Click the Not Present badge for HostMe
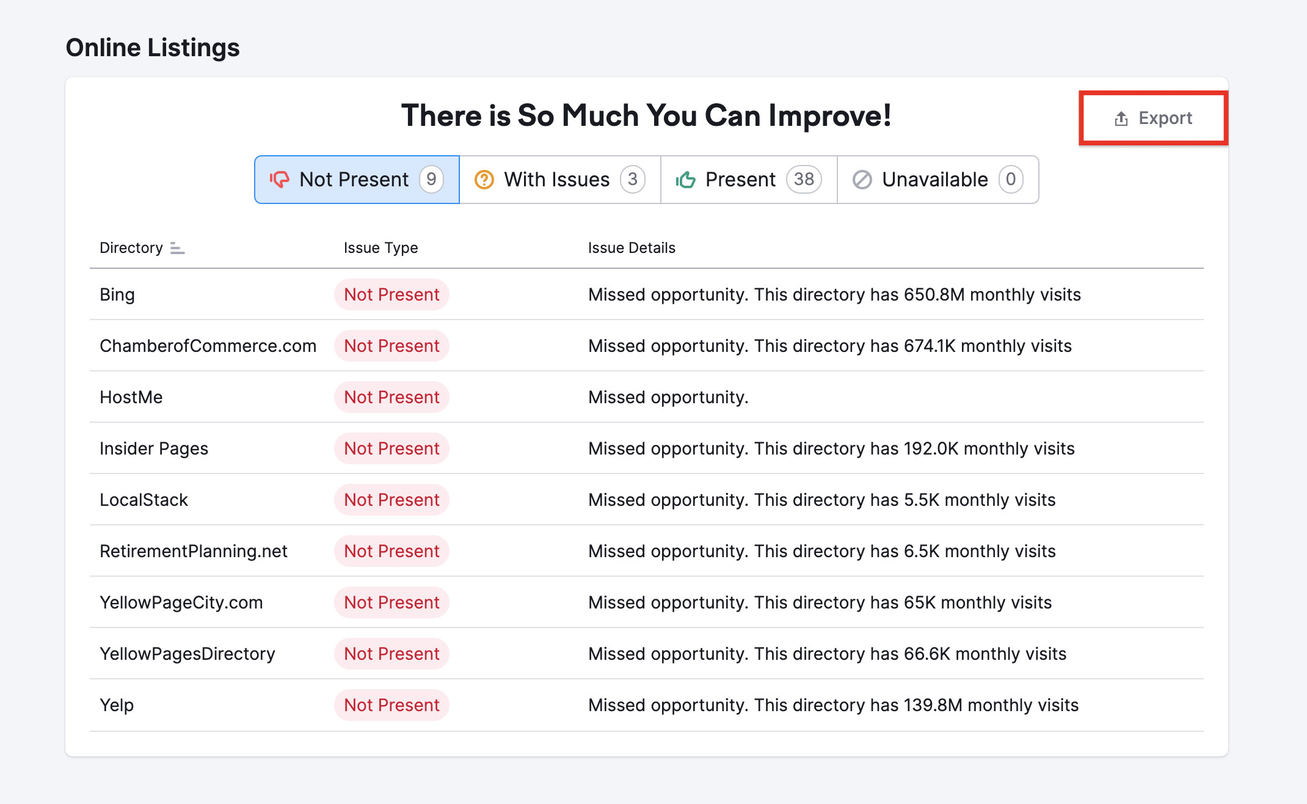 point(391,397)
